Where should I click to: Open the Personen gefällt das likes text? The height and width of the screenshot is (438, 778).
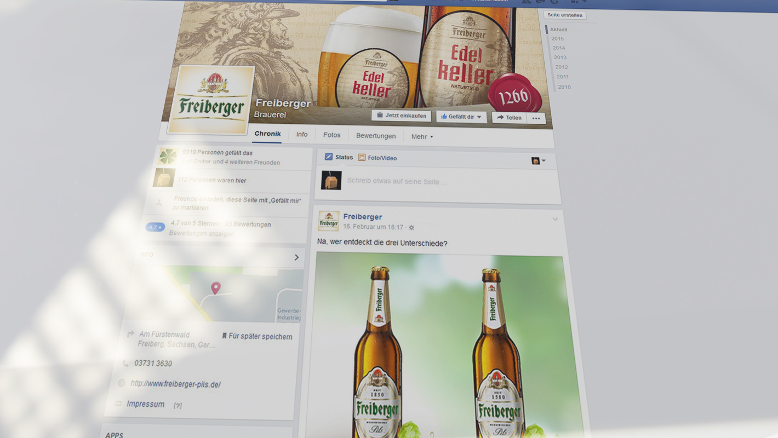pyautogui.click(x=218, y=153)
